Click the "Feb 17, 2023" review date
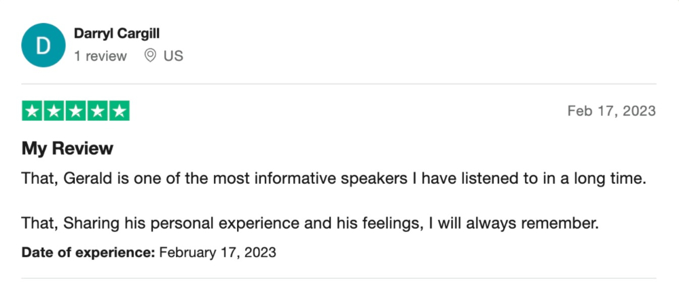 (x=611, y=111)
